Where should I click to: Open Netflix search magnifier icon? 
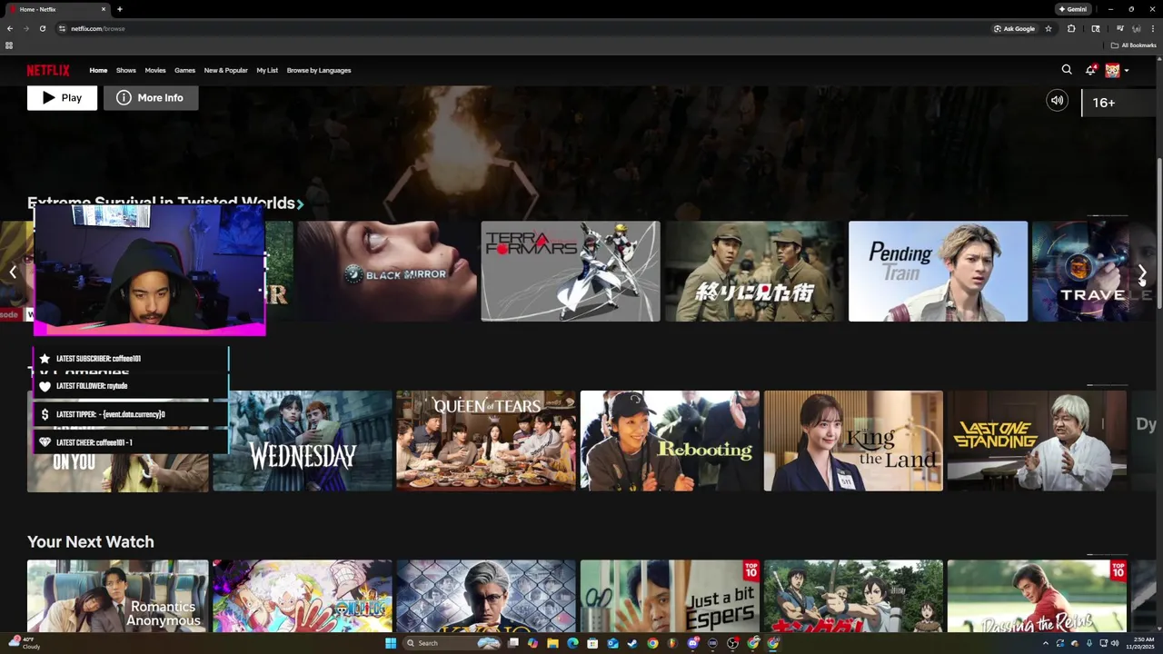1067,70
